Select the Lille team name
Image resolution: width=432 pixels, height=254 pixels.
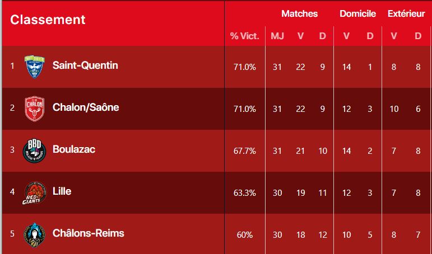(62, 191)
